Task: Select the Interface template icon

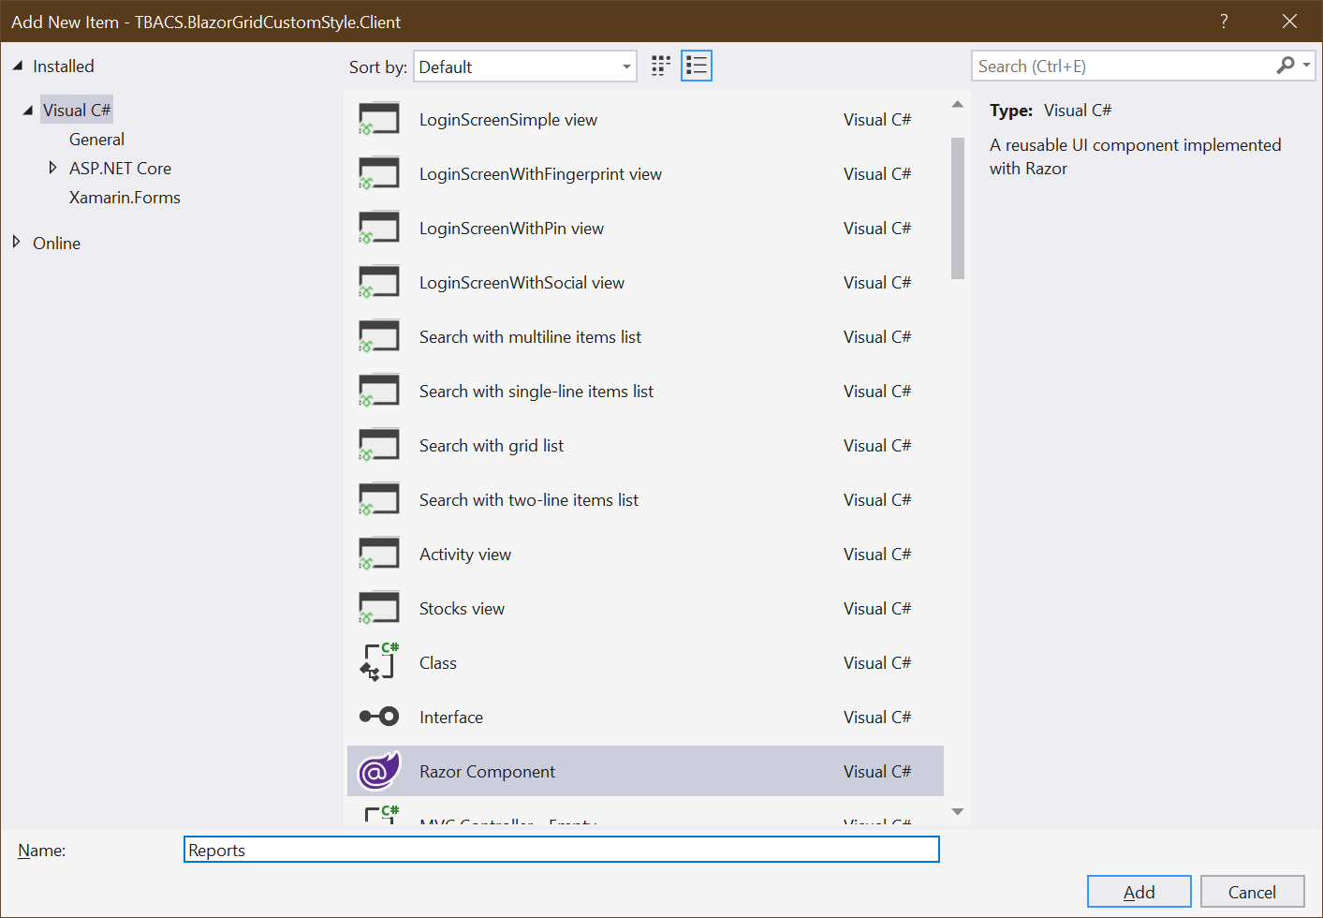Action: [378, 717]
